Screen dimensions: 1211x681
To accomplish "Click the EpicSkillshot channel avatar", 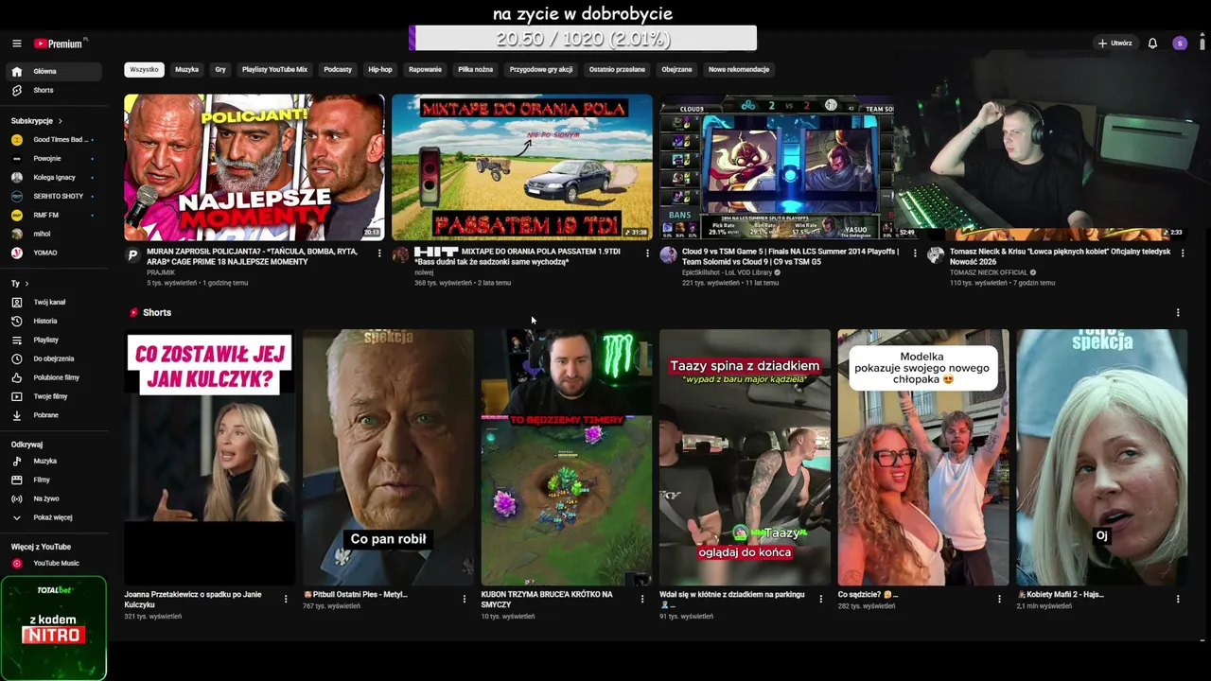I will [668, 255].
